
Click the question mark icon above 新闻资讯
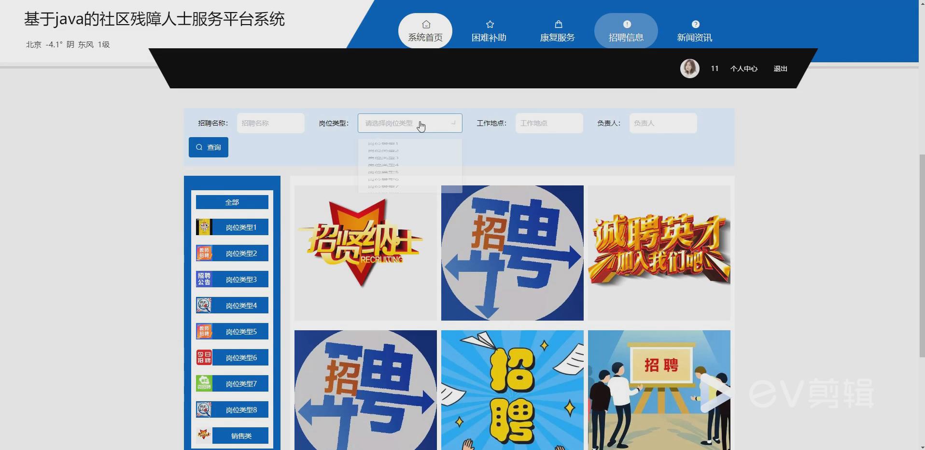click(696, 23)
